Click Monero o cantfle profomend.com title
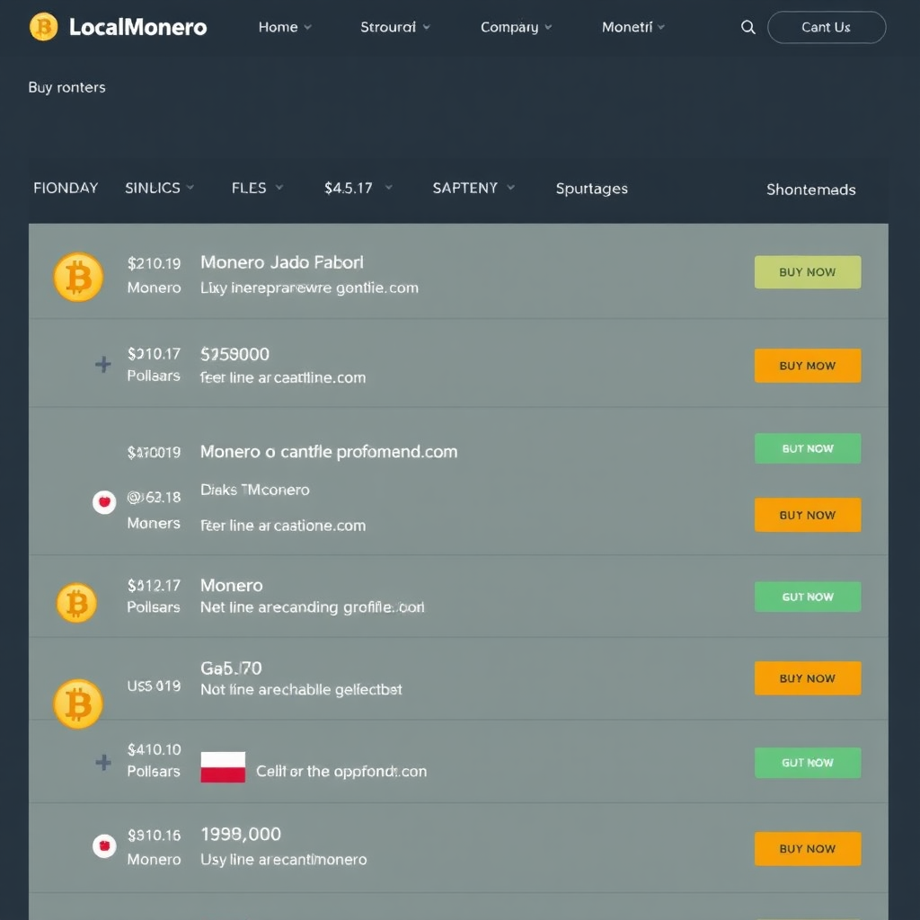This screenshot has height=920, width=920. [329, 452]
